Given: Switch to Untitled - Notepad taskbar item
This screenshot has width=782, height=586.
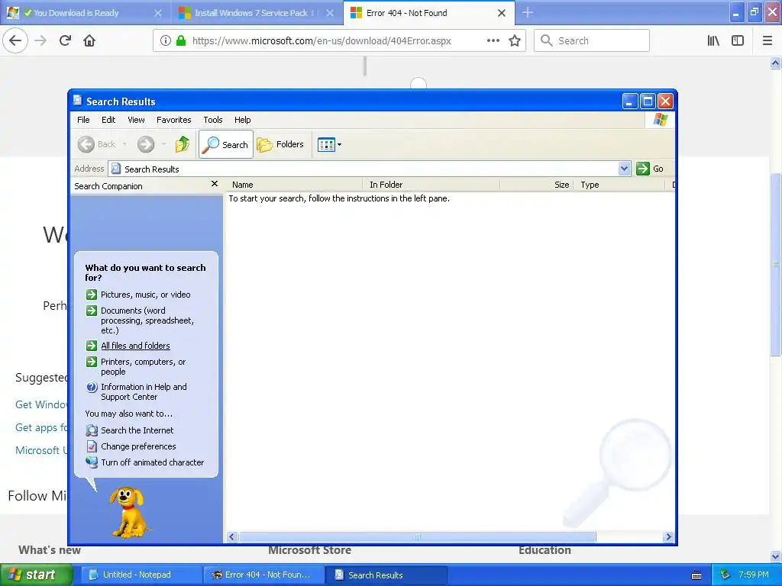Looking at the screenshot, I should point(141,575).
